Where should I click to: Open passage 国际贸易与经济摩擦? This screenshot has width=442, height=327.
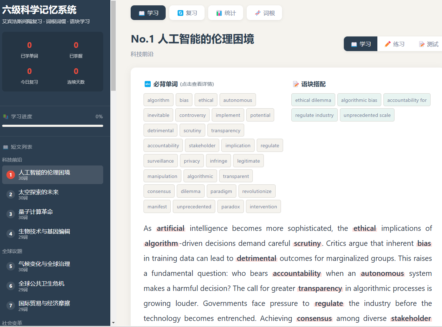(52, 306)
